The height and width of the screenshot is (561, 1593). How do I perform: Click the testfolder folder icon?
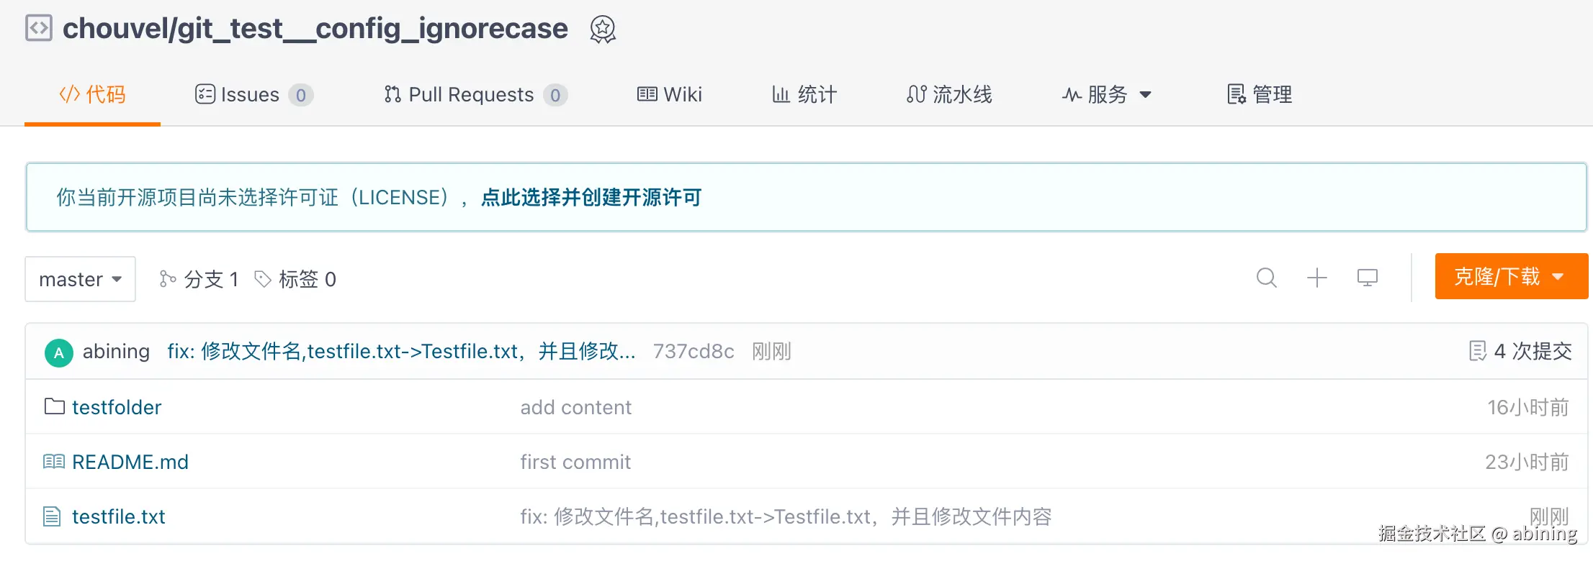[54, 407]
